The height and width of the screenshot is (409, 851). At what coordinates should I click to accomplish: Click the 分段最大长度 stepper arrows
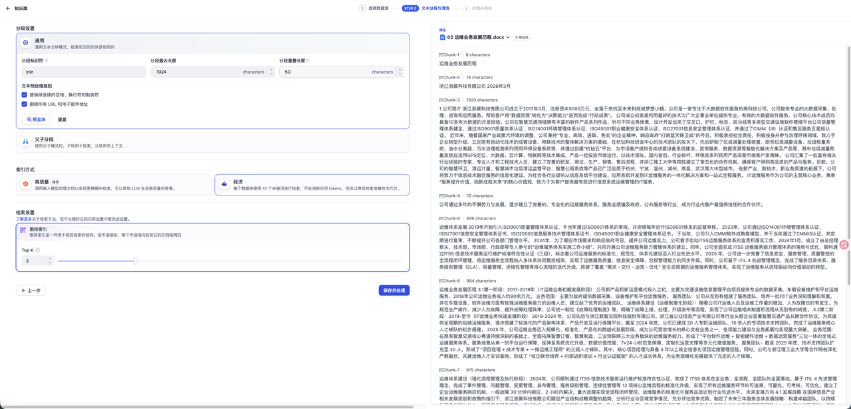click(271, 72)
